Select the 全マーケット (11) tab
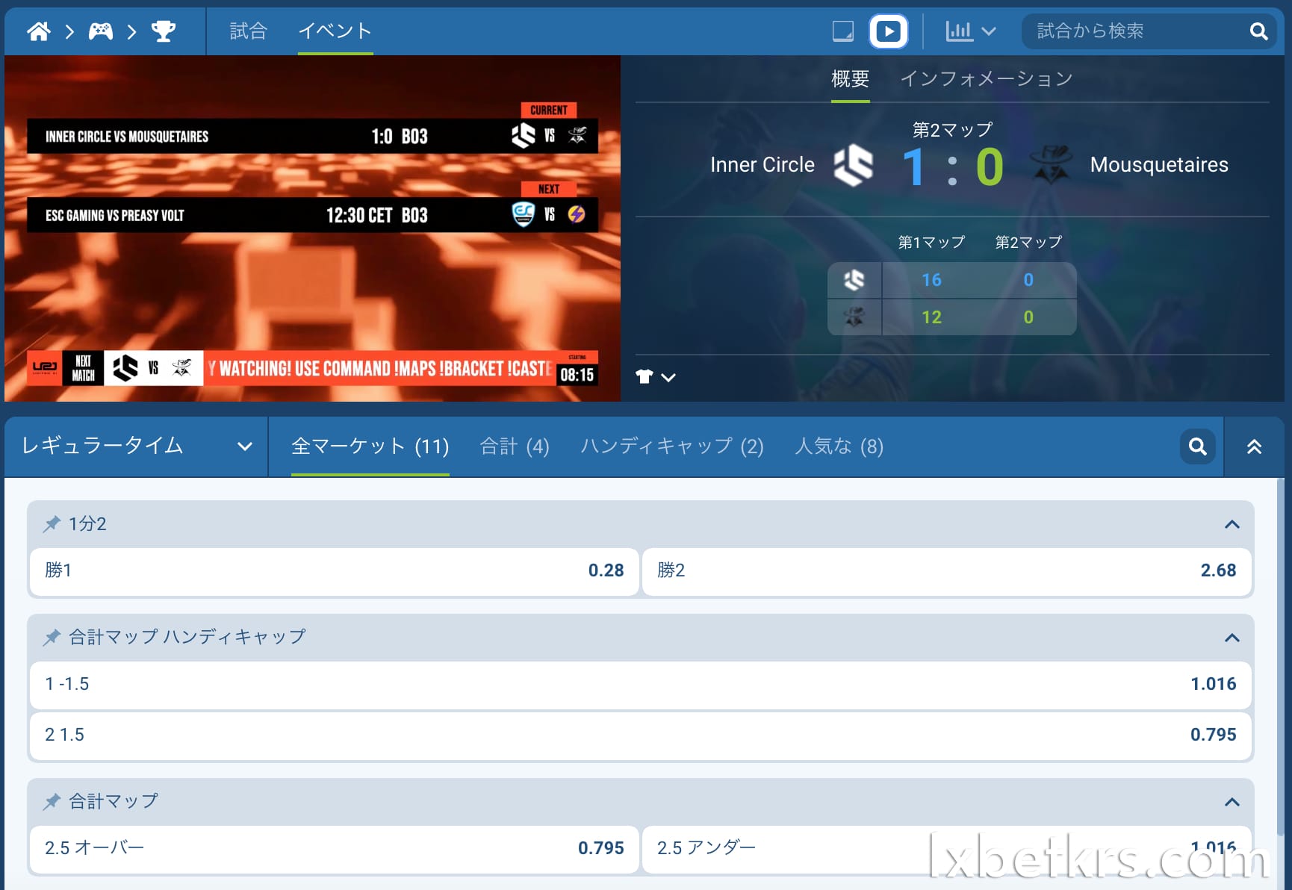The height and width of the screenshot is (890, 1292). coord(370,446)
